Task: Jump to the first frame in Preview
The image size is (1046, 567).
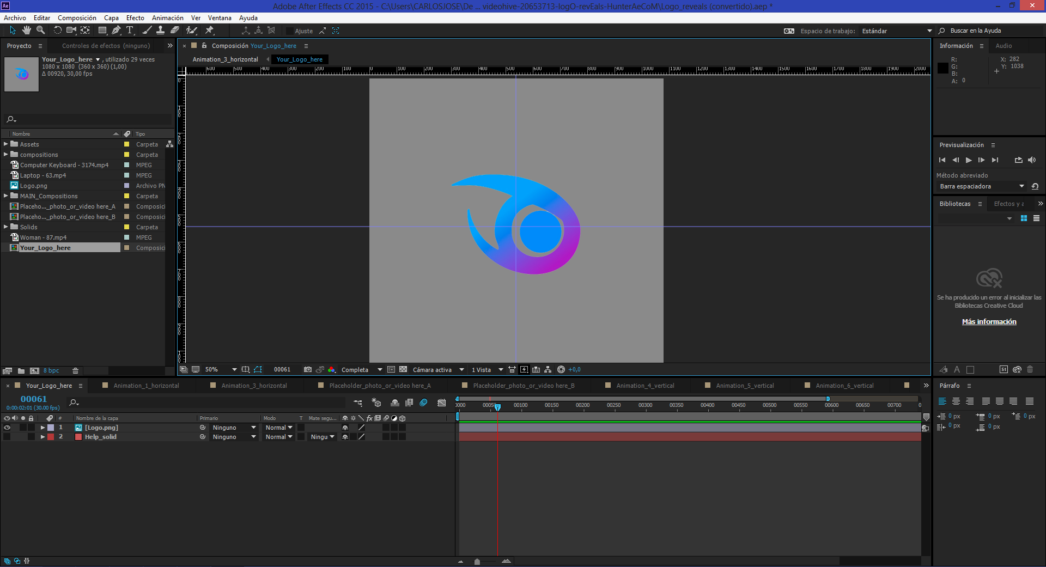Action: (942, 160)
